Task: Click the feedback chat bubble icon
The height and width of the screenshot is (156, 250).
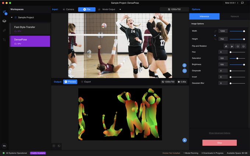Action: [242, 3]
